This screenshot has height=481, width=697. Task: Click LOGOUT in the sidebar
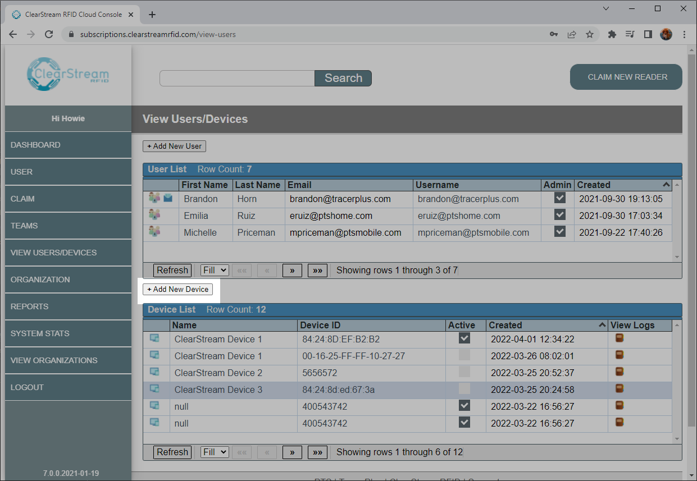coord(68,387)
